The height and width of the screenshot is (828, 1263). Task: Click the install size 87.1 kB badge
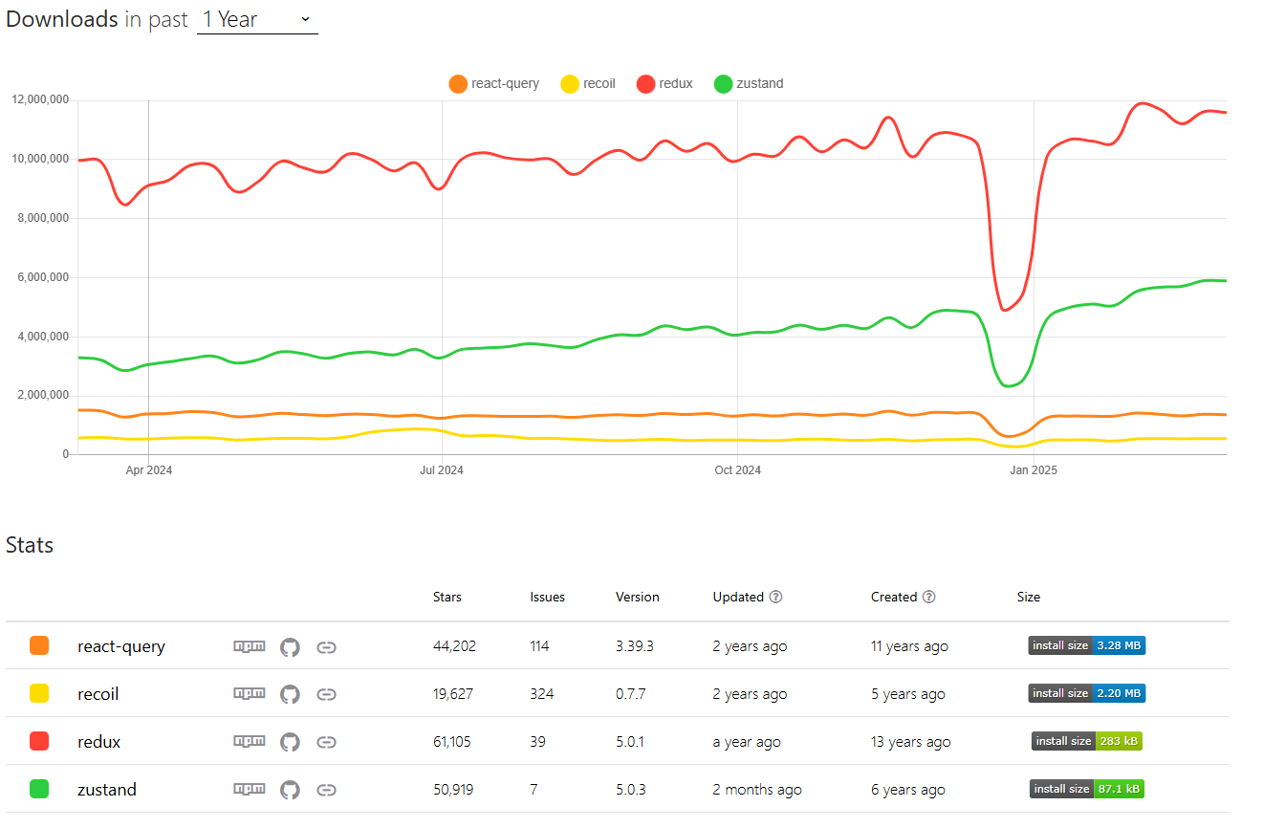[1087, 789]
